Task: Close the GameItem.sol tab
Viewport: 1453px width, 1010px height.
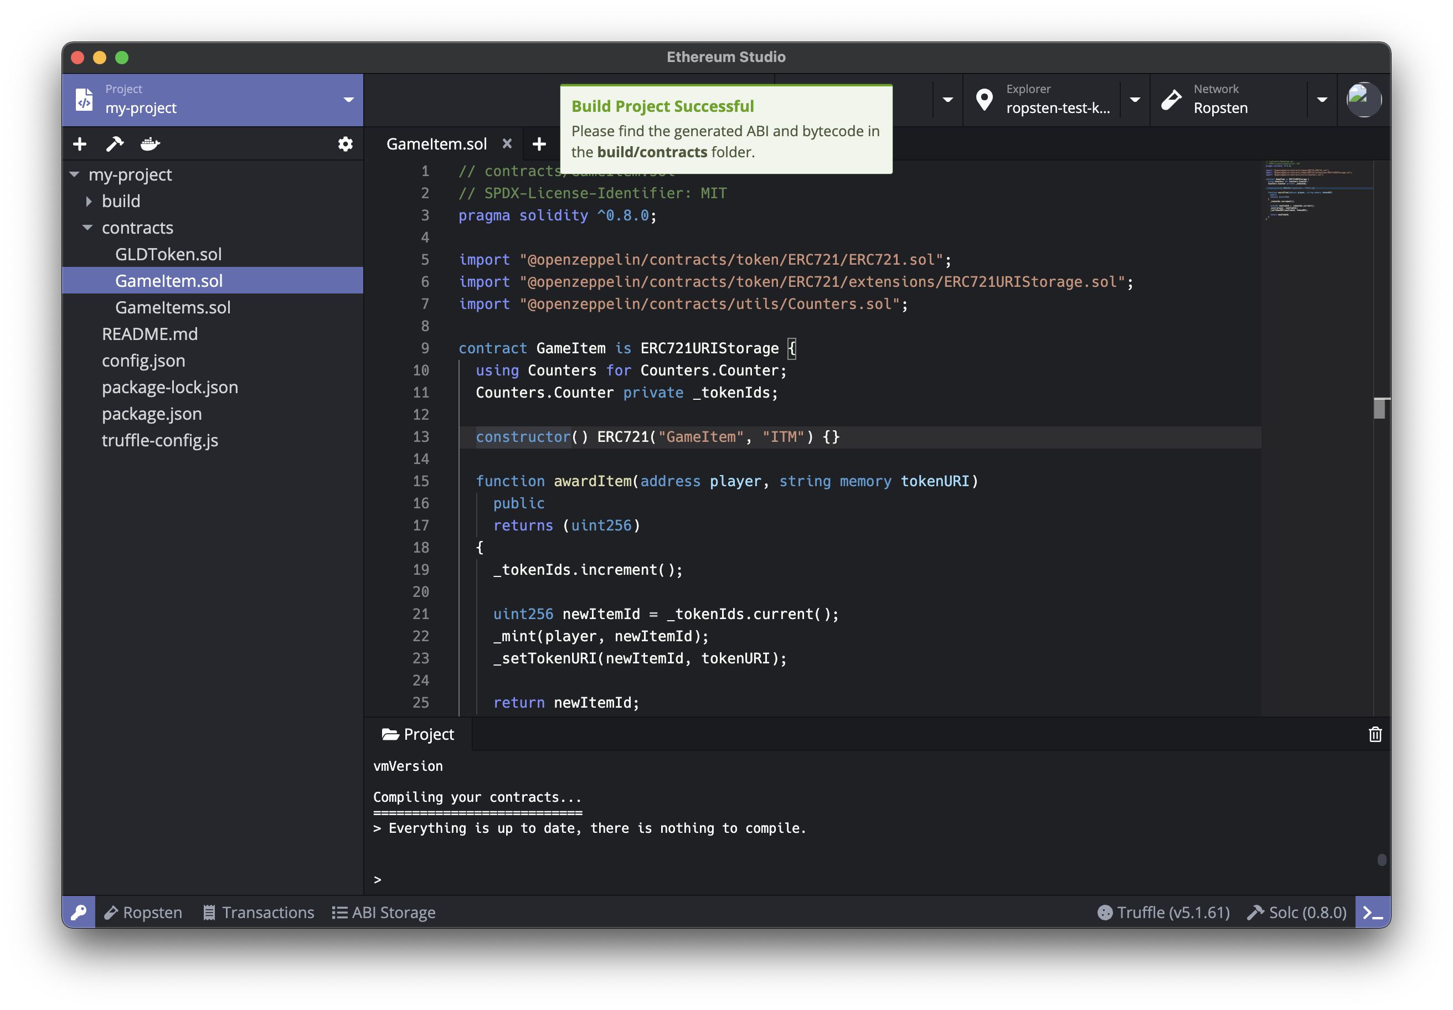Action: (507, 143)
